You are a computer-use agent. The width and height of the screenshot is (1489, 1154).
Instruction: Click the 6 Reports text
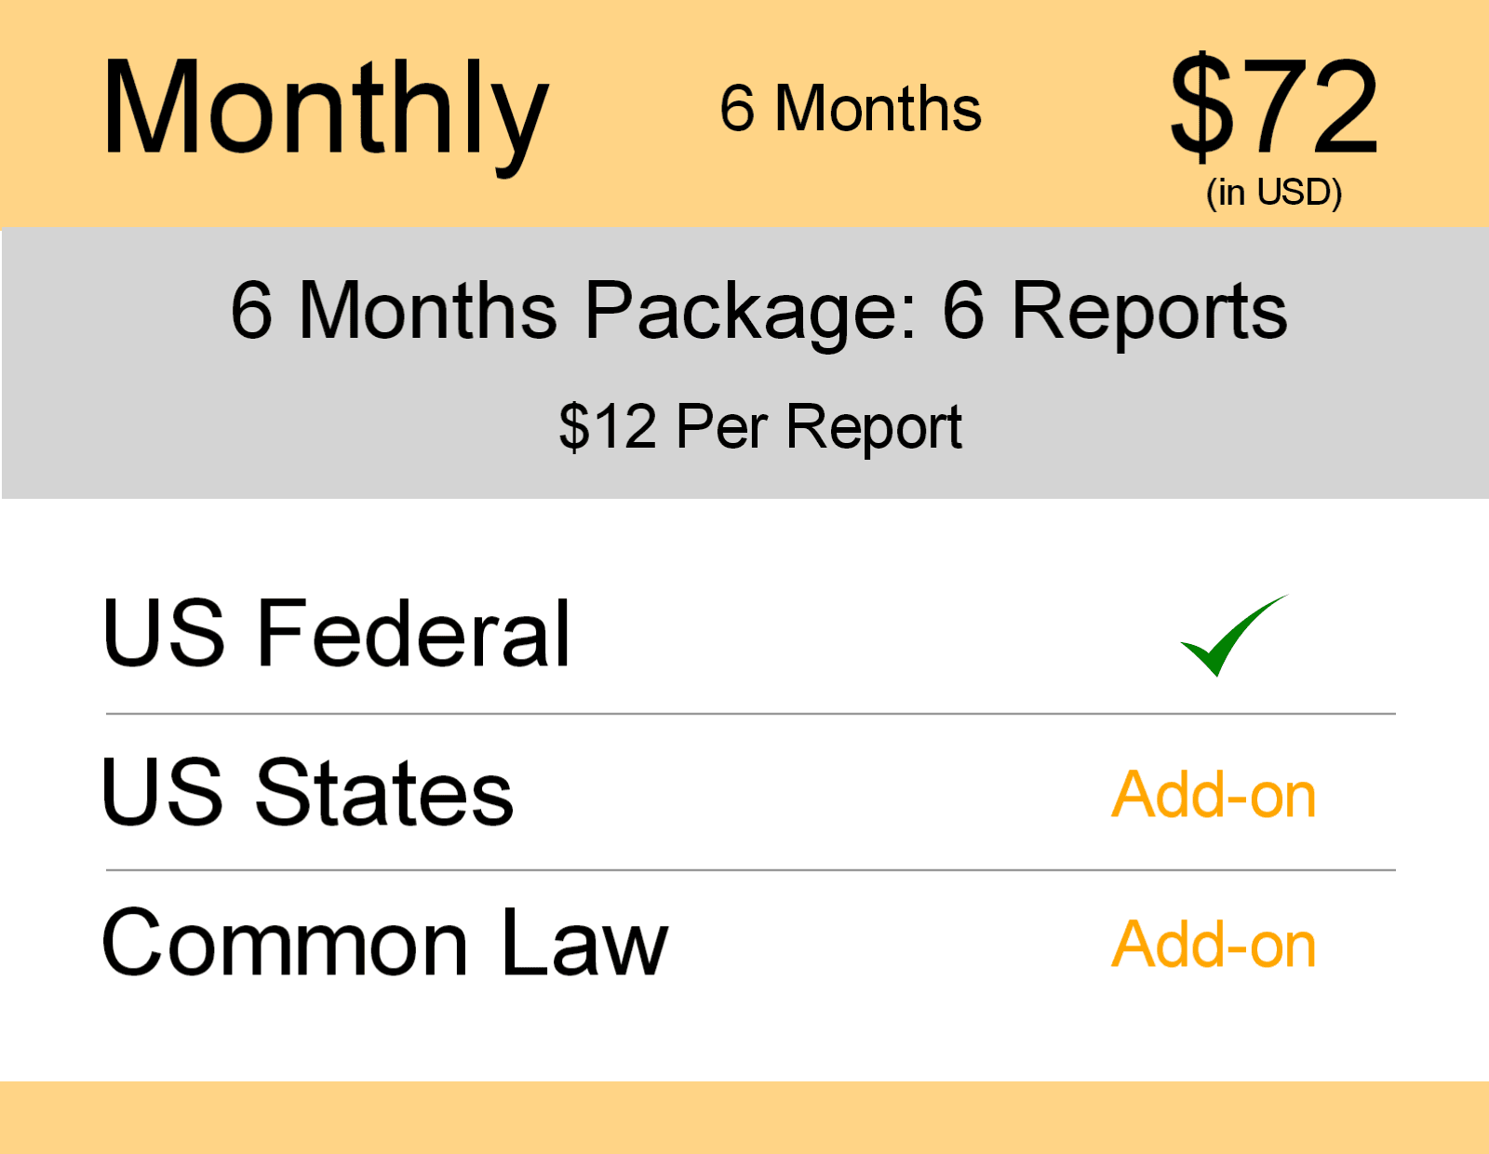(1114, 311)
